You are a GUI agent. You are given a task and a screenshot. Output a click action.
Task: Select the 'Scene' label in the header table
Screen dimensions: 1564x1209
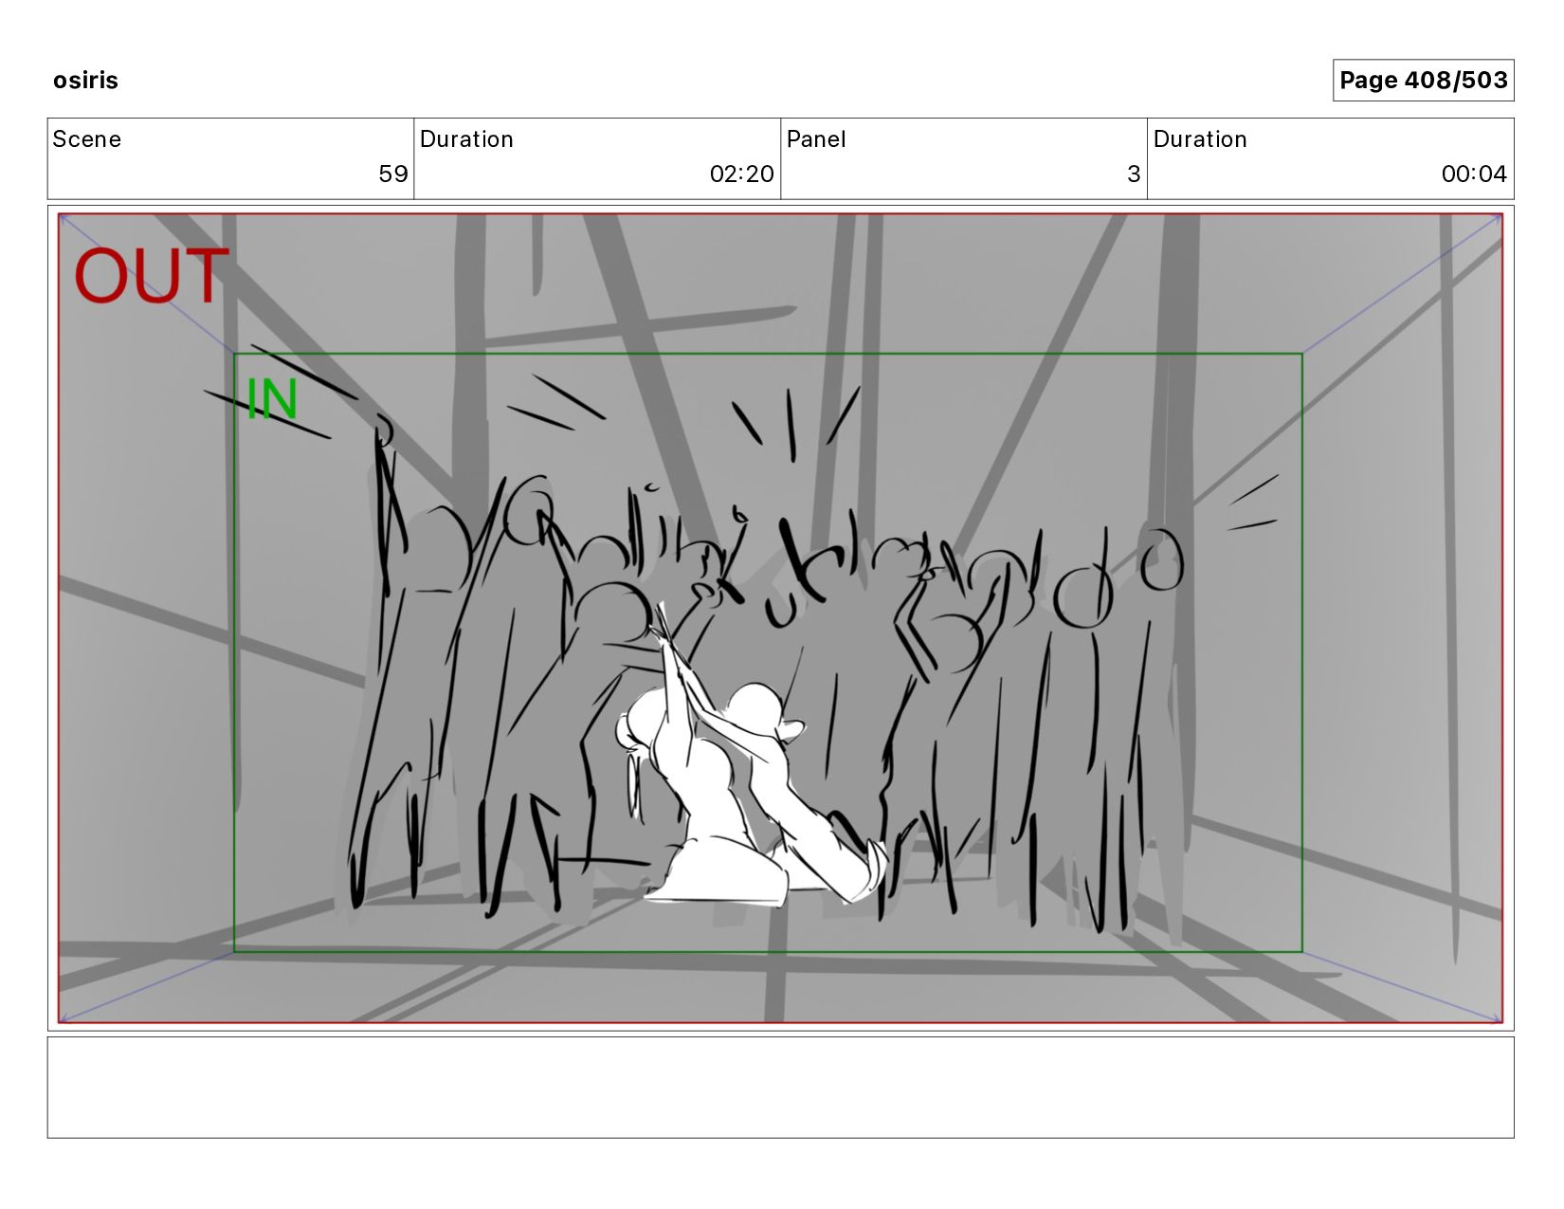click(87, 139)
